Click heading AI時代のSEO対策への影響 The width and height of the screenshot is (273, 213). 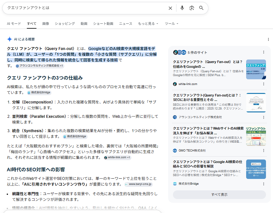[36, 170]
